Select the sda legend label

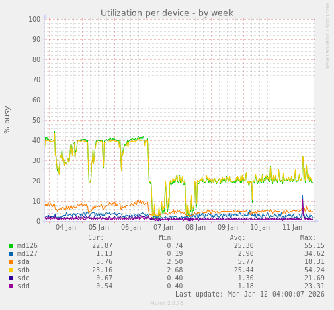(x=24, y=262)
